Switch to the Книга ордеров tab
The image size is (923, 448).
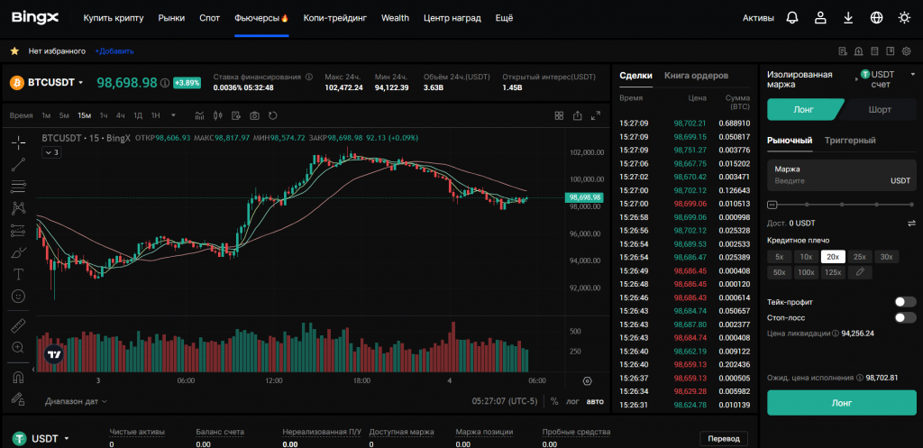697,76
